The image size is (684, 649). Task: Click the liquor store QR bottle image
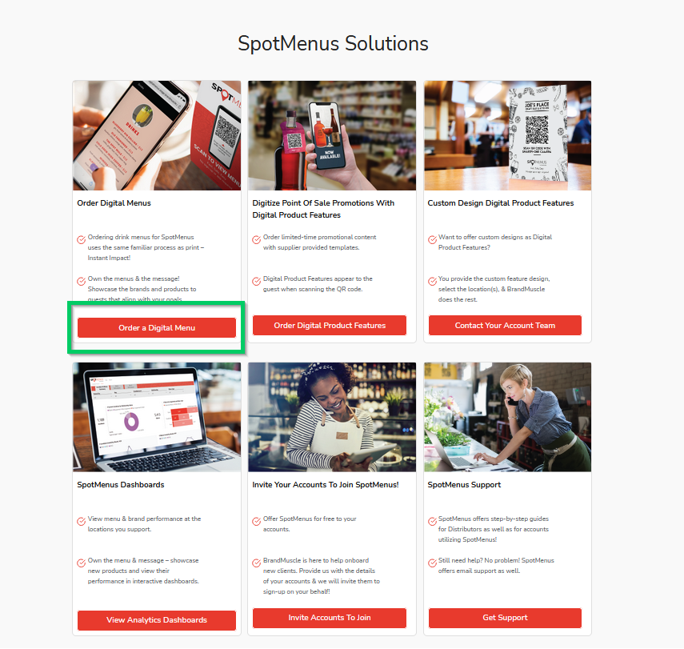tap(332, 136)
